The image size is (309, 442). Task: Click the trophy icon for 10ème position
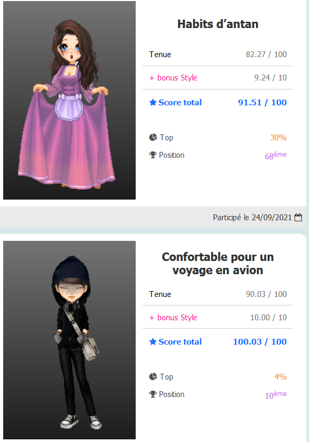153,394
